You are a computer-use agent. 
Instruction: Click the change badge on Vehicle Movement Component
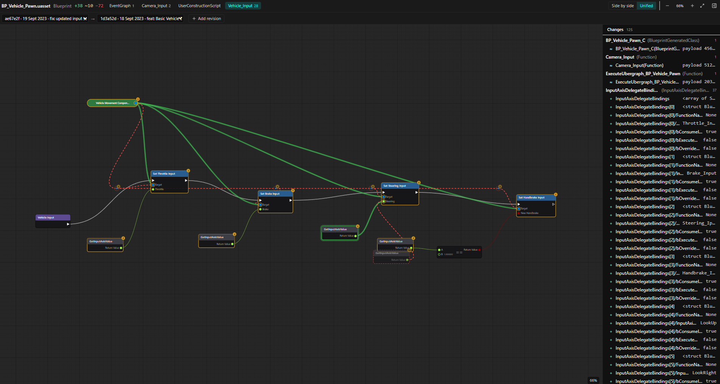coord(138,99)
